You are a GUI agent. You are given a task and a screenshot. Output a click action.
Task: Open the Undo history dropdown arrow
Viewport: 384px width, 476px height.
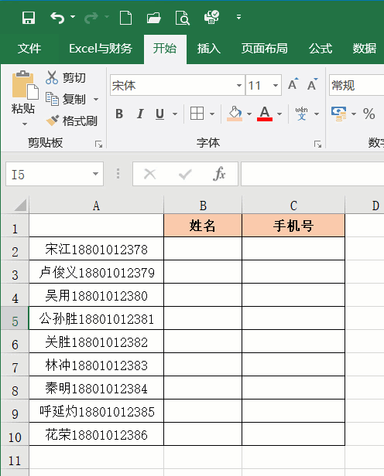point(73,17)
